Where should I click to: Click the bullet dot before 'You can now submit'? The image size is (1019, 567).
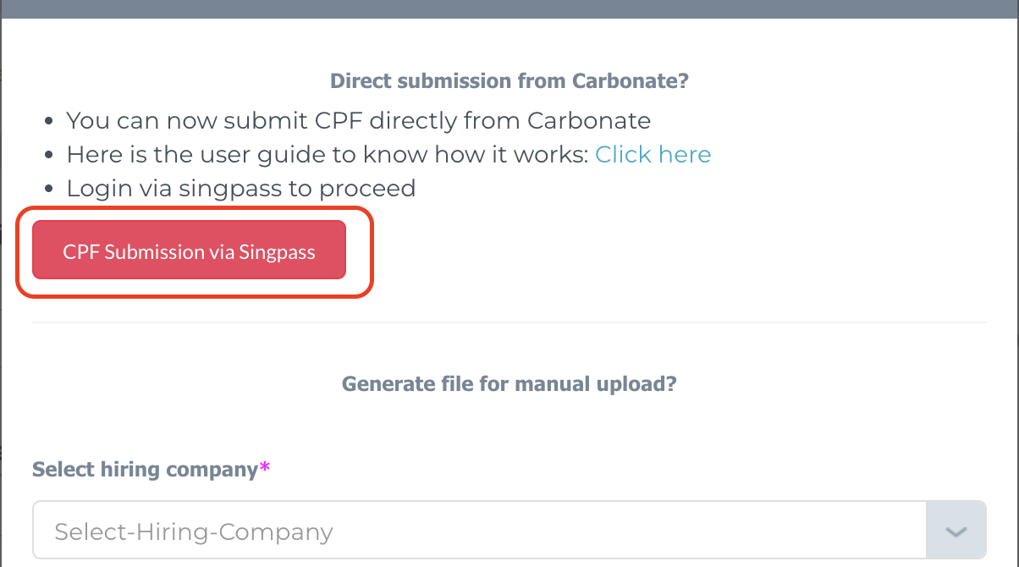50,122
